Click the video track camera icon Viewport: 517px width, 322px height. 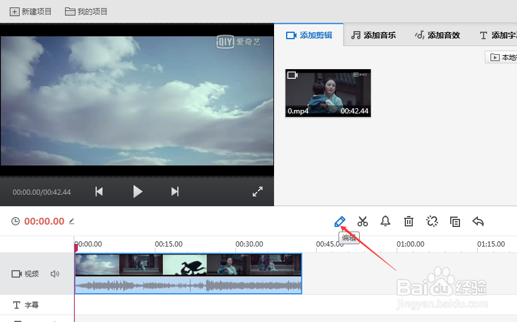[x=17, y=274]
